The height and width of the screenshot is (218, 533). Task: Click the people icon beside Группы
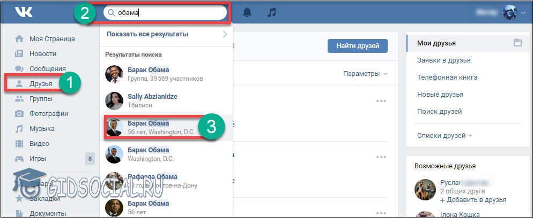click(x=19, y=99)
